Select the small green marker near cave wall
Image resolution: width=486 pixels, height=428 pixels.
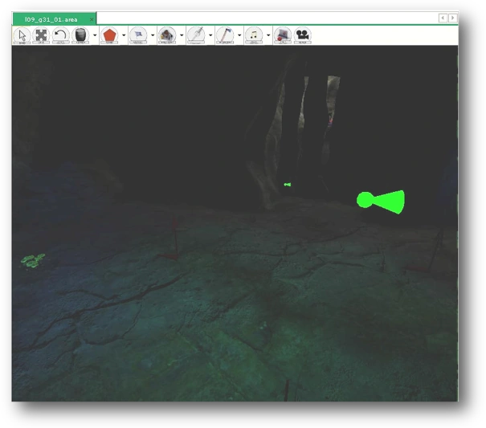tap(288, 185)
